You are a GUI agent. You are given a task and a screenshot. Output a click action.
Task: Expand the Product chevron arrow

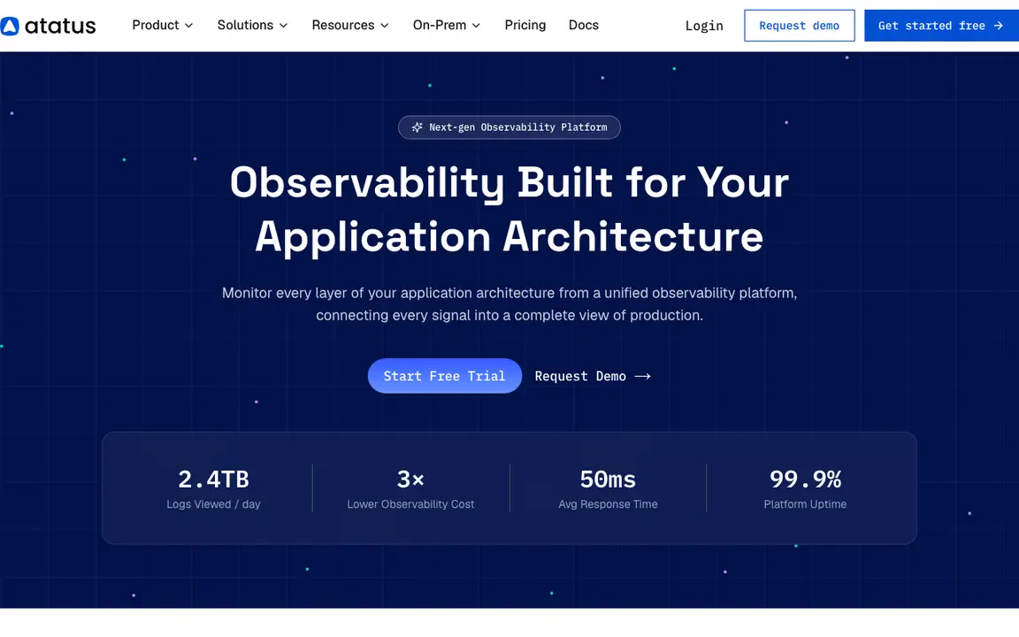click(189, 26)
